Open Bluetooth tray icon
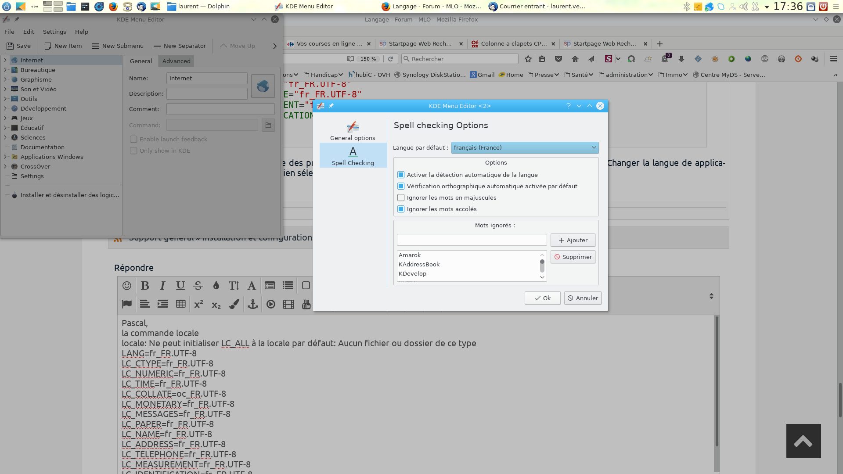The height and width of the screenshot is (474, 843). tap(686, 7)
